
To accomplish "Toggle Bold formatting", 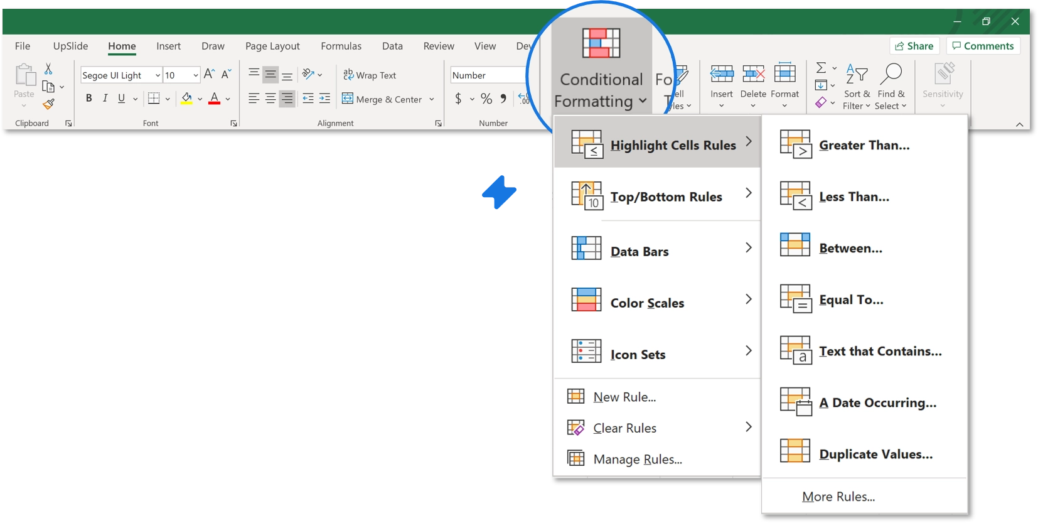I will click(88, 98).
